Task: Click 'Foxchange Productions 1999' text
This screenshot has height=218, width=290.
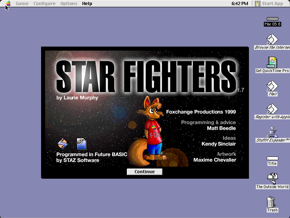Action: (201, 112)
